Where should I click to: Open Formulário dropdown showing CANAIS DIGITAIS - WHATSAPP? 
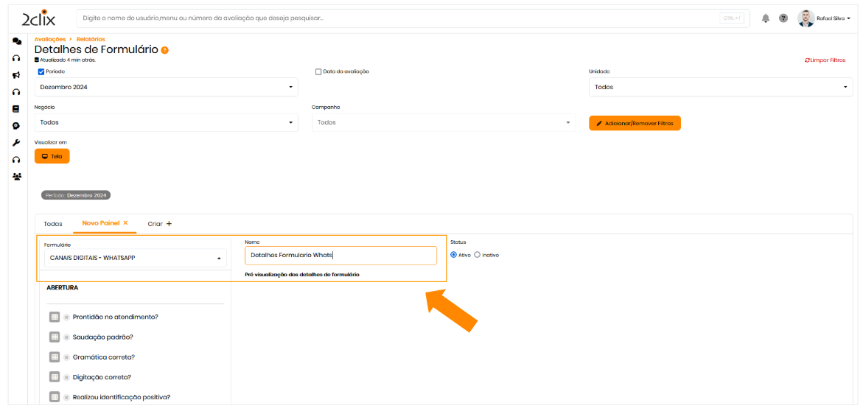coord(135,258)
